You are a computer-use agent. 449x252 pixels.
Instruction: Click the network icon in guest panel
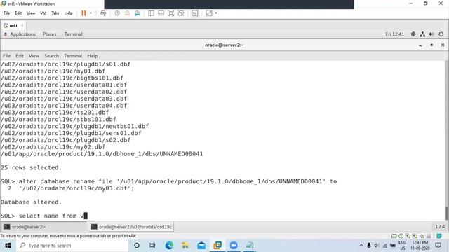click(x=422, y=34)
